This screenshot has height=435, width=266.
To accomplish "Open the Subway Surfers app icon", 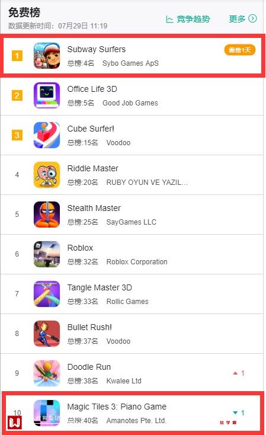I will [47, 56].
